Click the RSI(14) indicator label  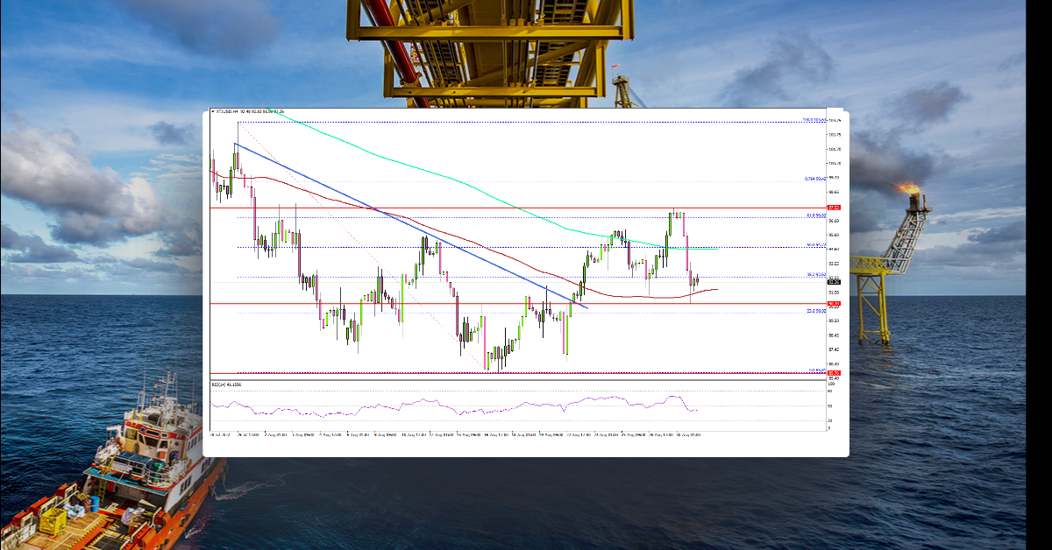pos(224,384)
